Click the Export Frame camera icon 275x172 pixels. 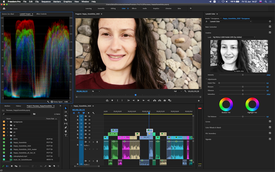[164, 100]
